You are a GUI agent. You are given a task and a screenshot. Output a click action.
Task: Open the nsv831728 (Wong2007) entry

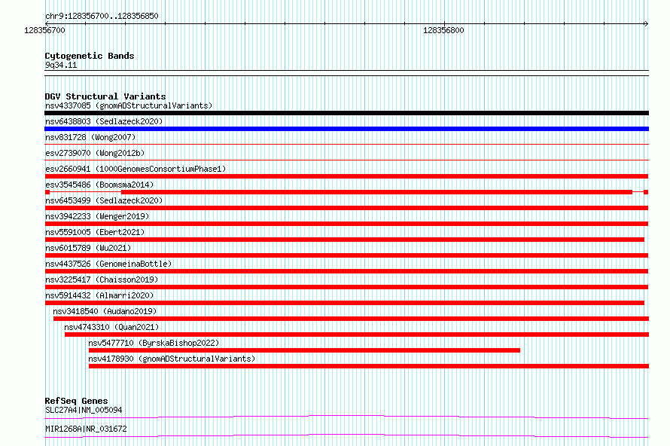(90, 137)
